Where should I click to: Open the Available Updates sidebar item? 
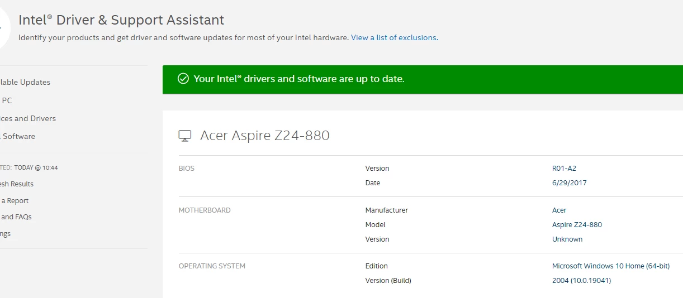click(x=25, y=82)
